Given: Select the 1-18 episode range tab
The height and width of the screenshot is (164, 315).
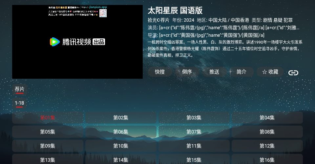Looking at the screenshot, I should tap(19, 103).
